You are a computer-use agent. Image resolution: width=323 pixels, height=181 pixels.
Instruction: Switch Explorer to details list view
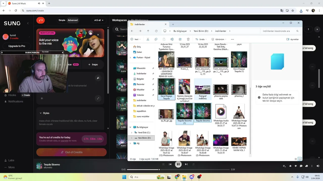click(296, 159)
